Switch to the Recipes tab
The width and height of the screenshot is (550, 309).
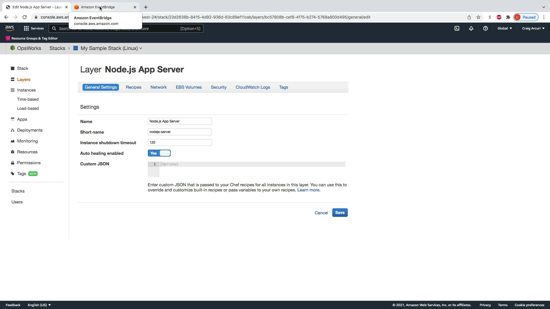click(133, 87)
